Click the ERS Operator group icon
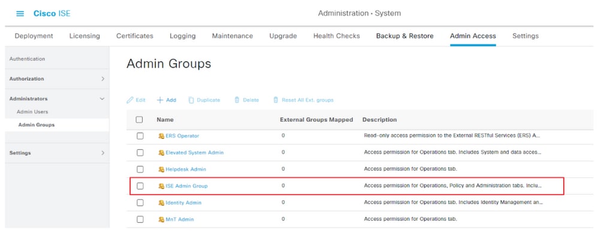 161,136
